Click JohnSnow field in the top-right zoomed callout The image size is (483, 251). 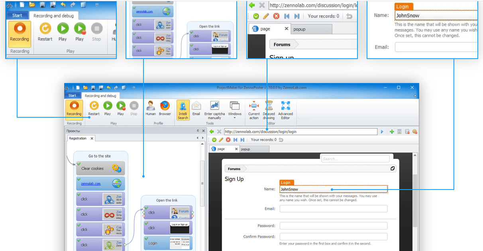click(436, 16)
